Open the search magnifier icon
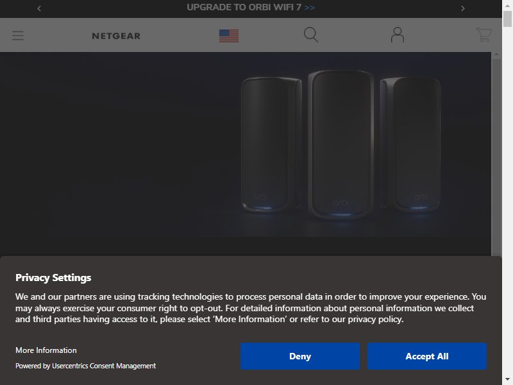The width and height of the screenshot is (513, 385). tap(311, 35)
